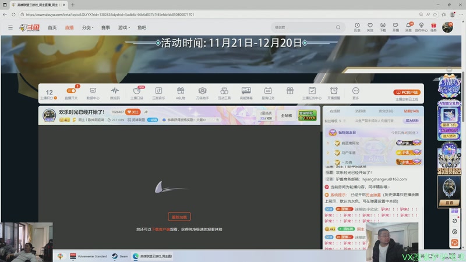Click the gift box toolbar icon
Image resolution: width=466 pixels, height=262 pixels.
[290, 91]
